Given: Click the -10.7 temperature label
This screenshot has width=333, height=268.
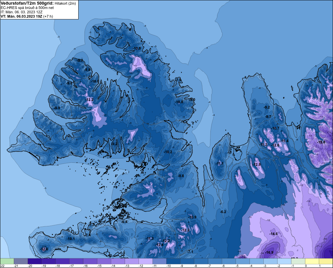Looking at the screenshot, I should 275,128.
